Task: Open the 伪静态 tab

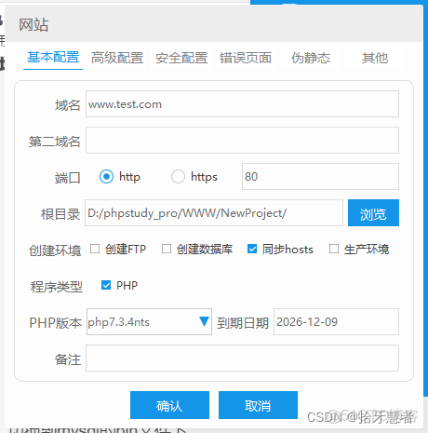Action: [311, 58]
